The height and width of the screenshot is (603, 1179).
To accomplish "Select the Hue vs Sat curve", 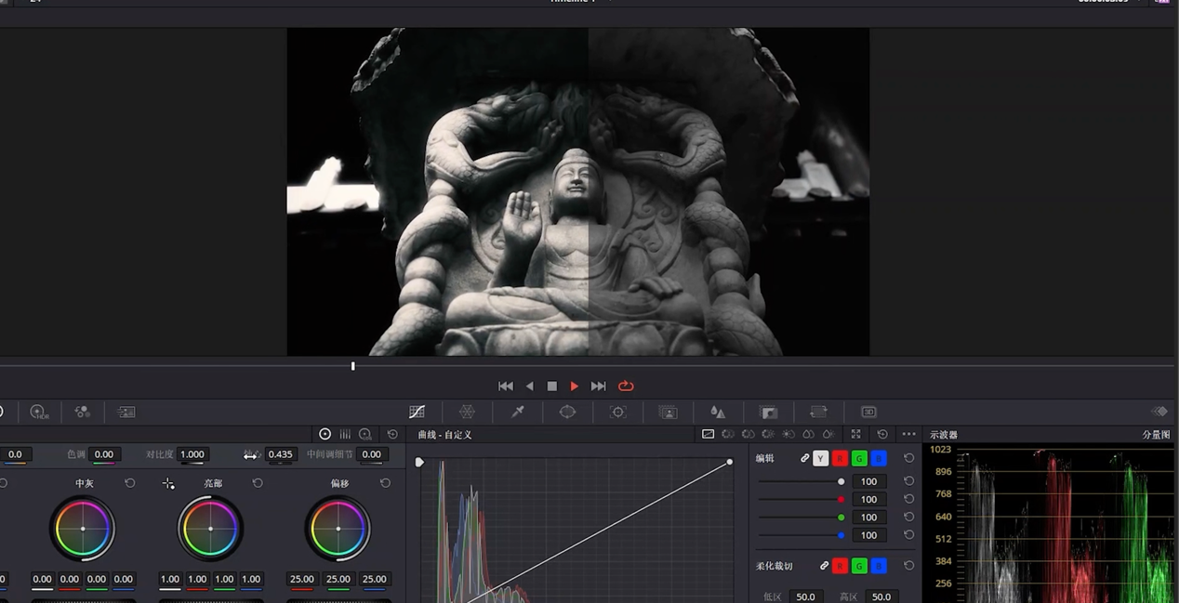I will pyautogui.click(x=748, y=434).
